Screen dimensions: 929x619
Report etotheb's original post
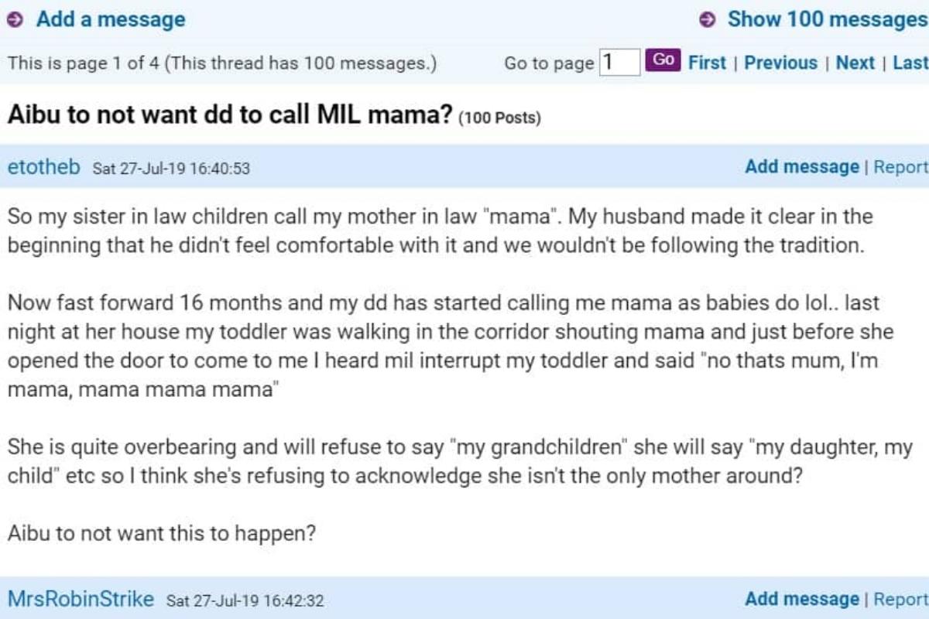(x=900, y=166)
